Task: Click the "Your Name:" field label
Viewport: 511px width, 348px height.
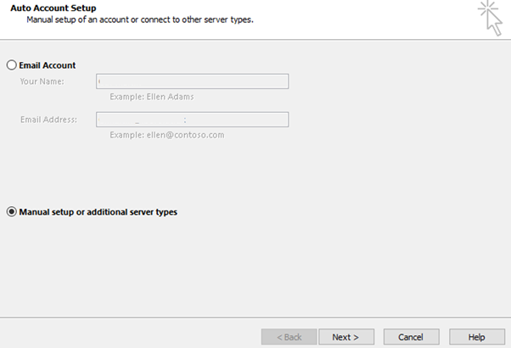Action: (42, 81)
